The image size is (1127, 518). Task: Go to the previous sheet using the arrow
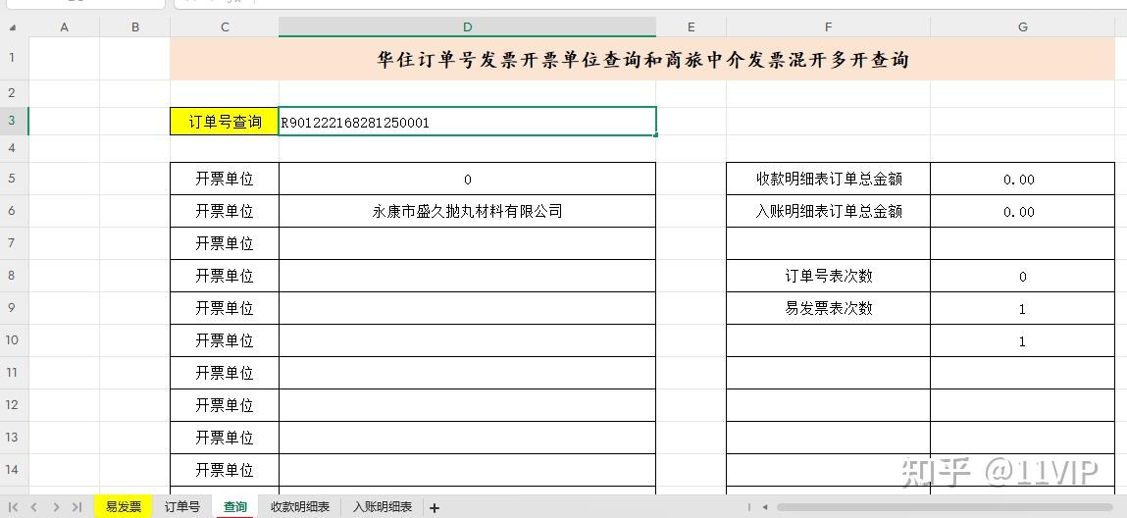(33, 507)
